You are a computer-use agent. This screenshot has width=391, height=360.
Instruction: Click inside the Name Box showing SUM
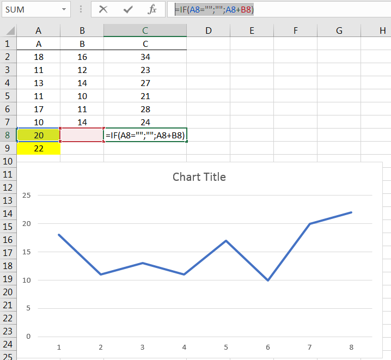pyautogui.click(x=31, y=9)
